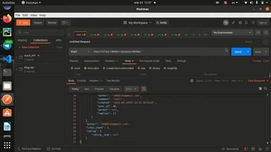
Task: Open Visual Studio Code from dock
Action: pyautogui.click(x=7, y=59)
